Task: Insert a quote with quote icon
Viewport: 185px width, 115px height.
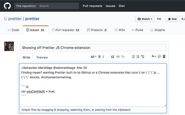Action: (x=113, y=57)
